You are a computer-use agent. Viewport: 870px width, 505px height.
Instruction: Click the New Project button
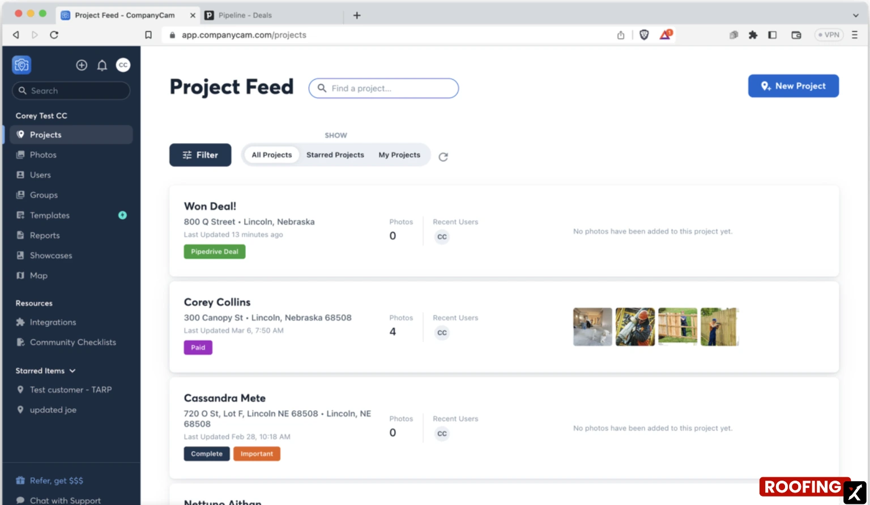(x=793, y=86)
